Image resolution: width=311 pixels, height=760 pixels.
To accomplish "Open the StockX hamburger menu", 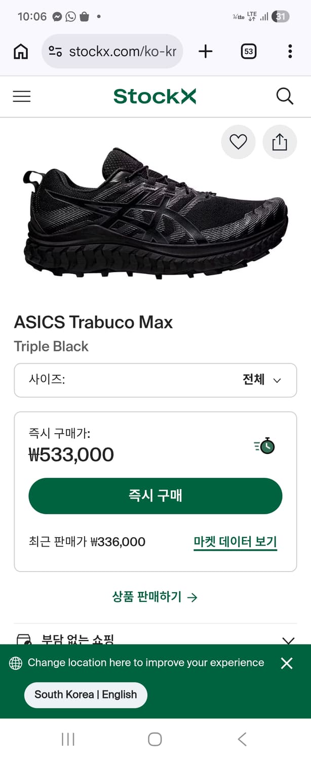I will [x=21, y=96].
